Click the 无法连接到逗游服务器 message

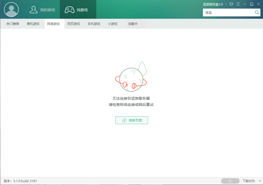(x=131, y=98)
